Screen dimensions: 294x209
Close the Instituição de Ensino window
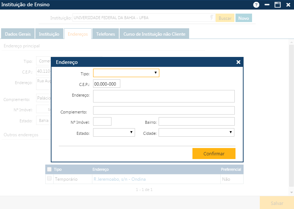(x=288, y=5)
